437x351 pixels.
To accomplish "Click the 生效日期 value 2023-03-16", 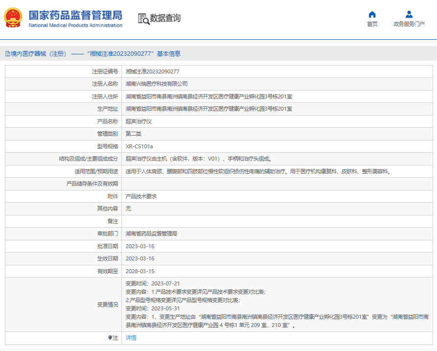I will 140,258.
